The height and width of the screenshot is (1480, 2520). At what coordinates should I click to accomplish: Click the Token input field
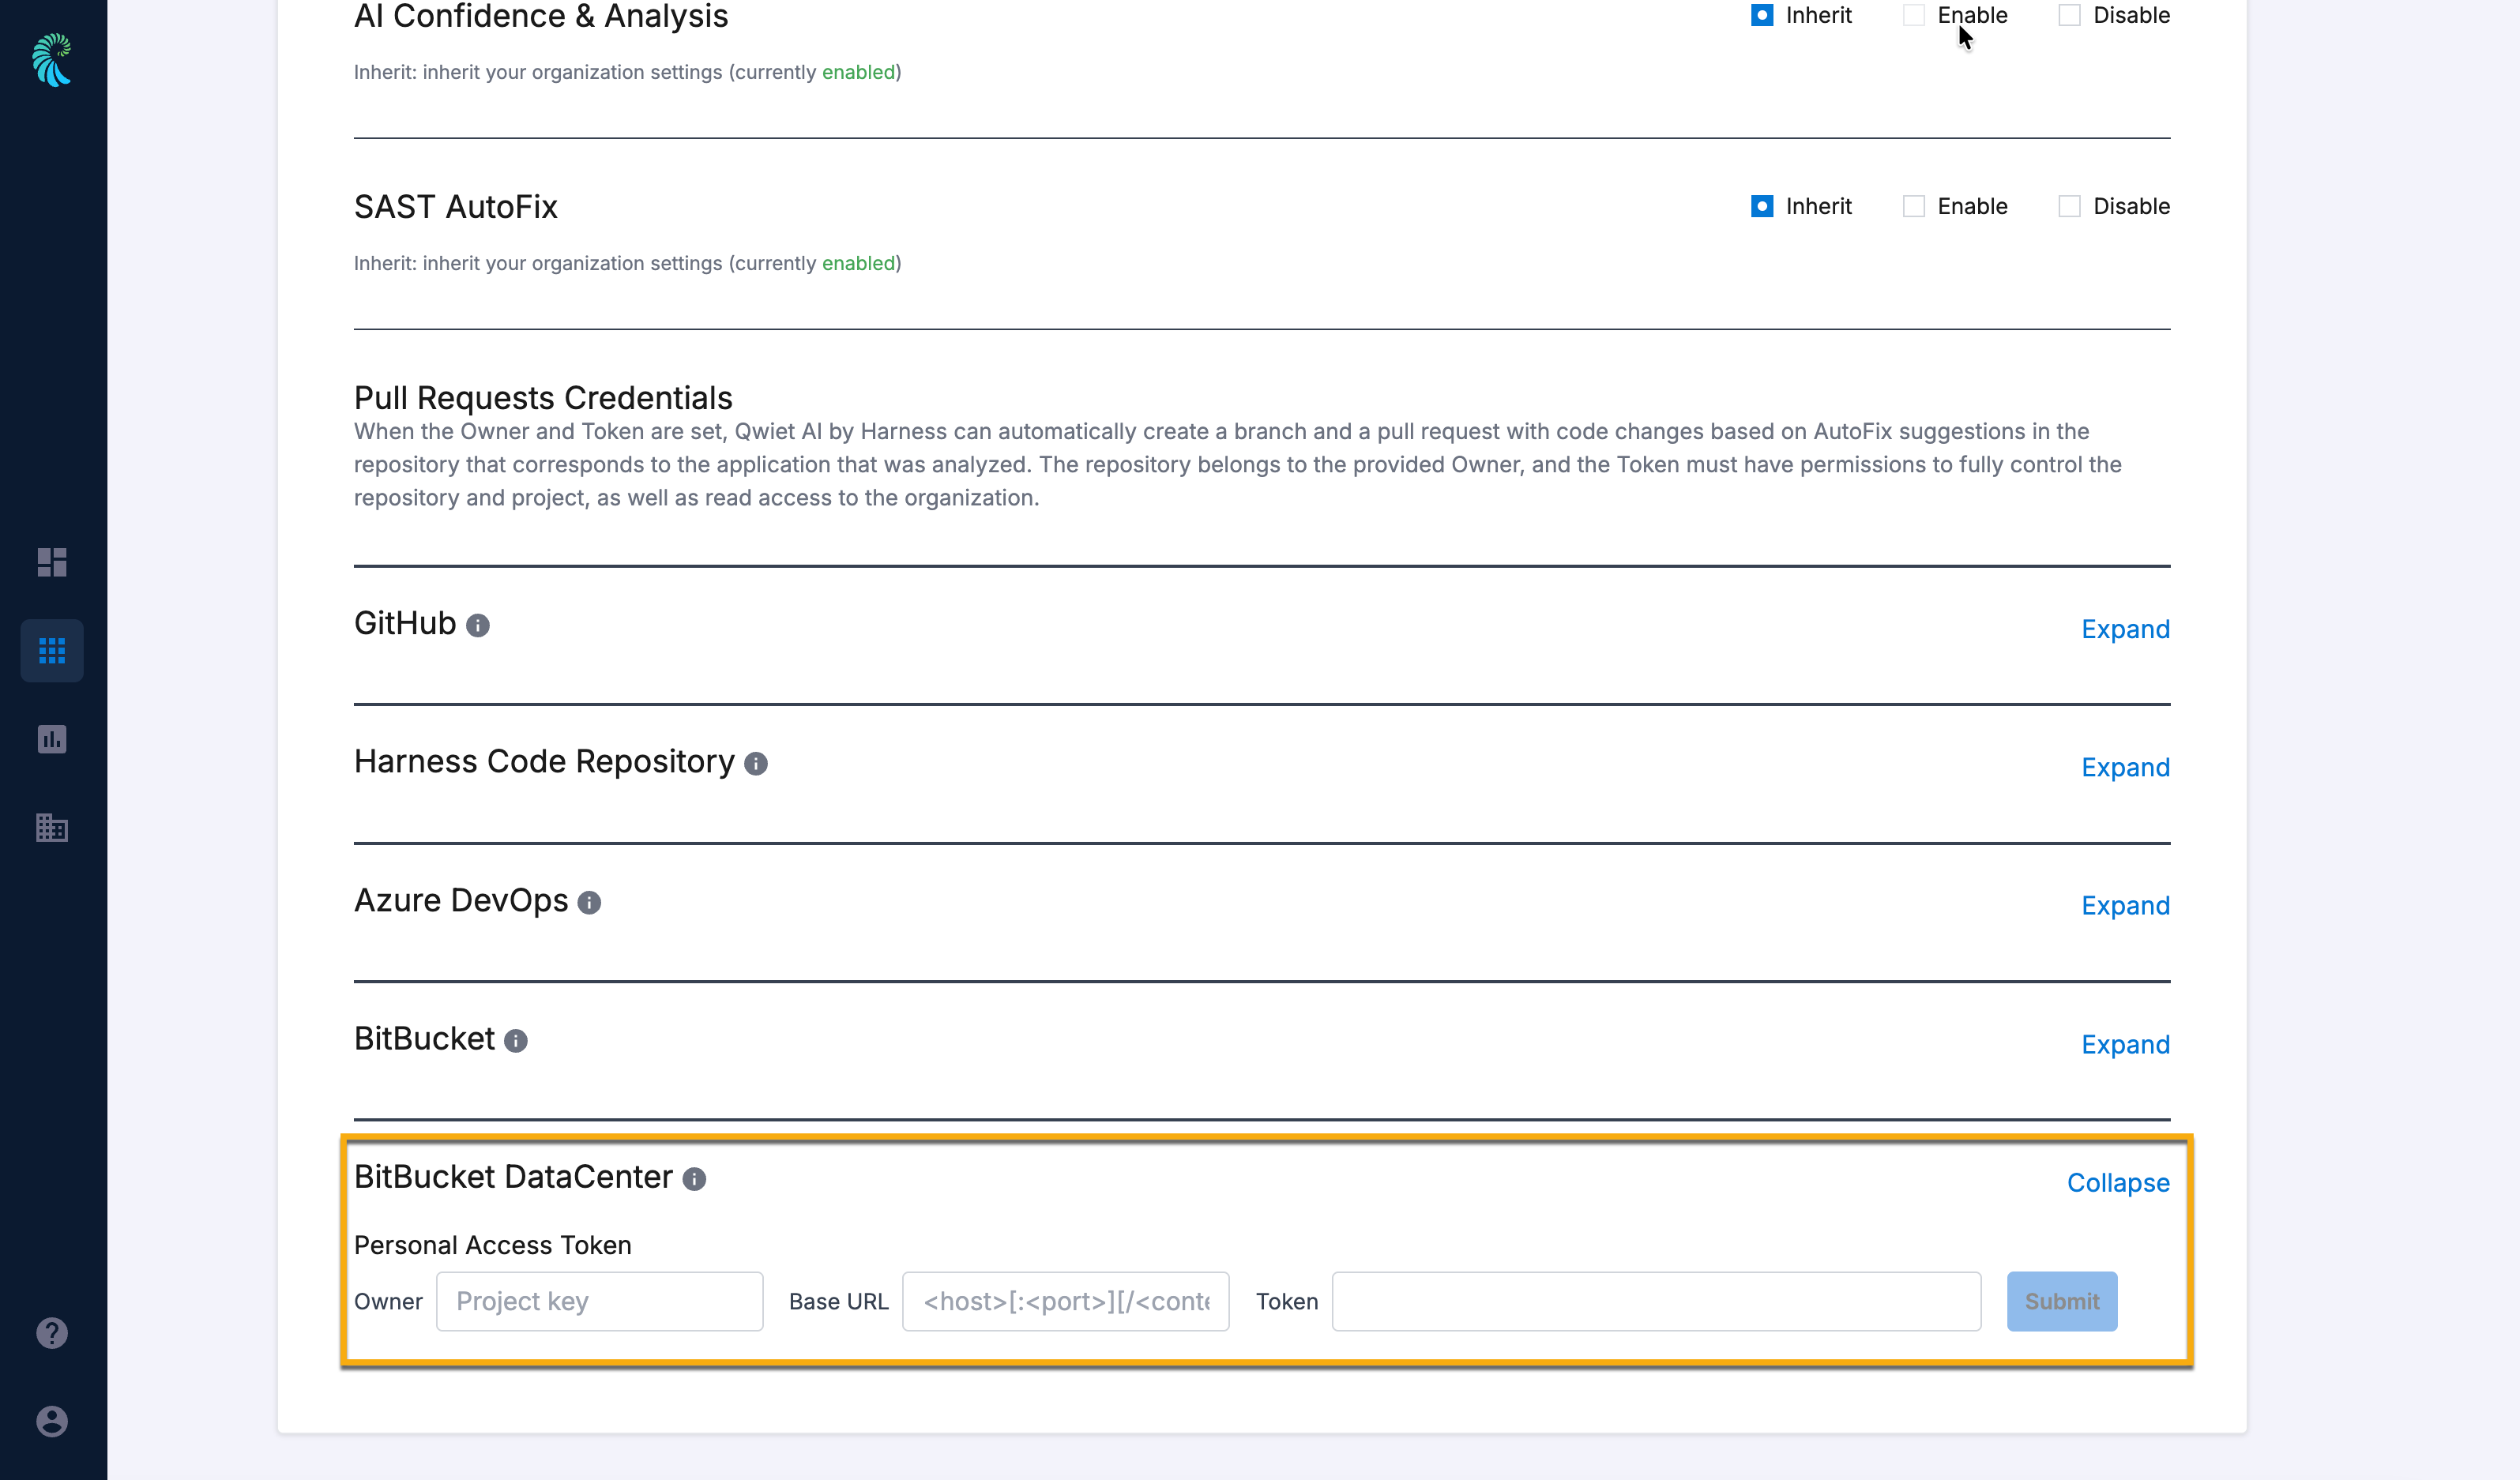pyautogui.click(x=1656, y=1301)
